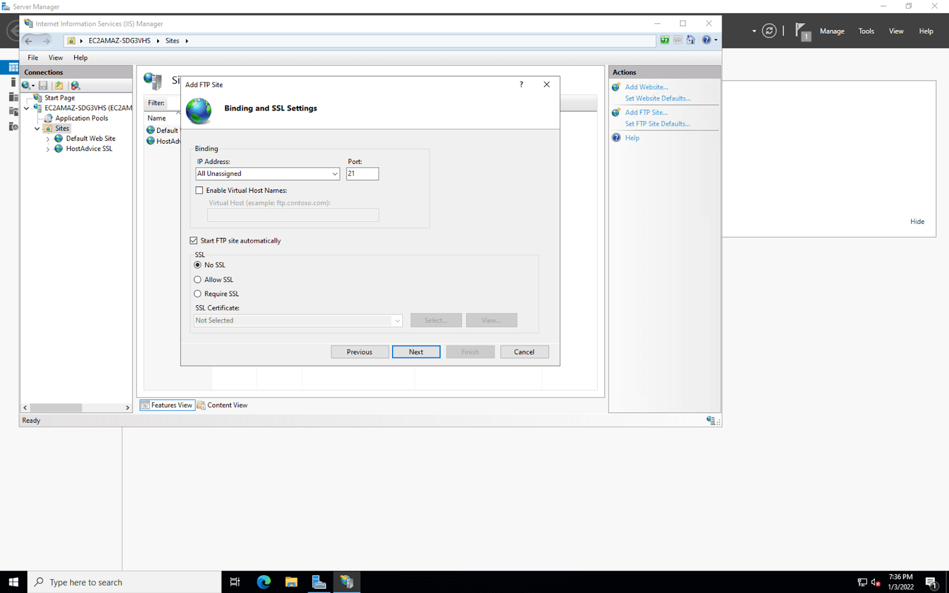Click the Create New Connection globe icon
This screenshot has height=593, width=949.
pos(26,85)
